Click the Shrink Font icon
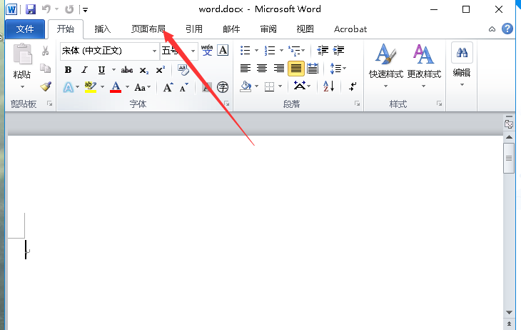Image resolution: width=521 pixels, height=330 pixels. pyautogui.click(x=183, y=87)
